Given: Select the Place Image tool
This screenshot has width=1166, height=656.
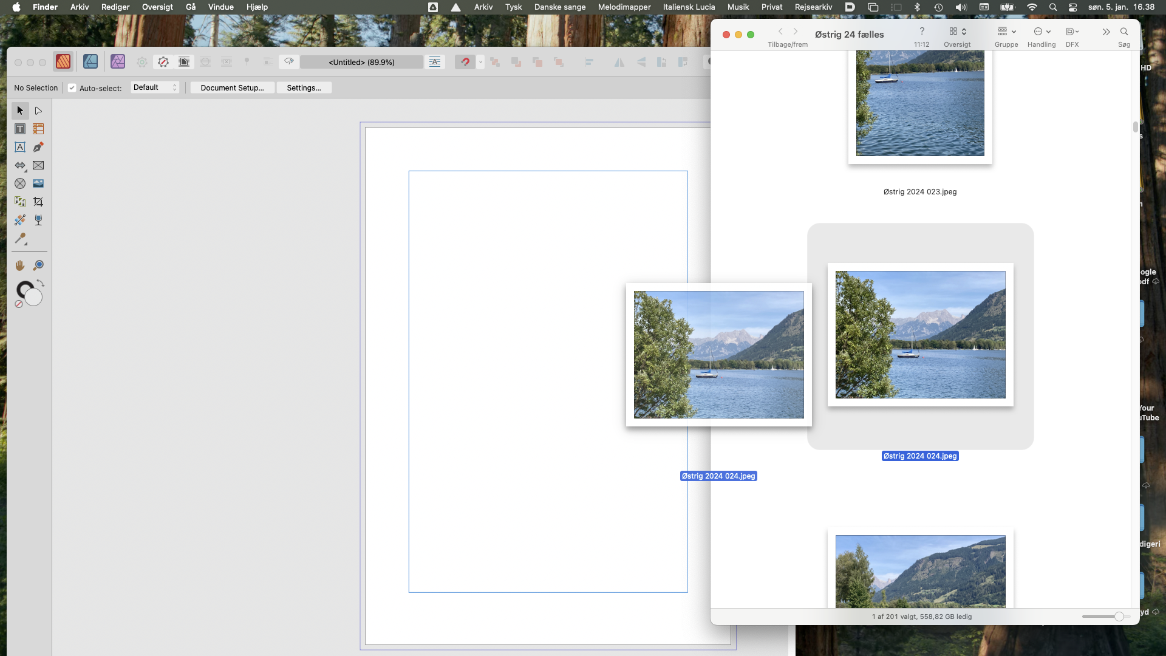Looking at the screenshot, I should (38, 183).
